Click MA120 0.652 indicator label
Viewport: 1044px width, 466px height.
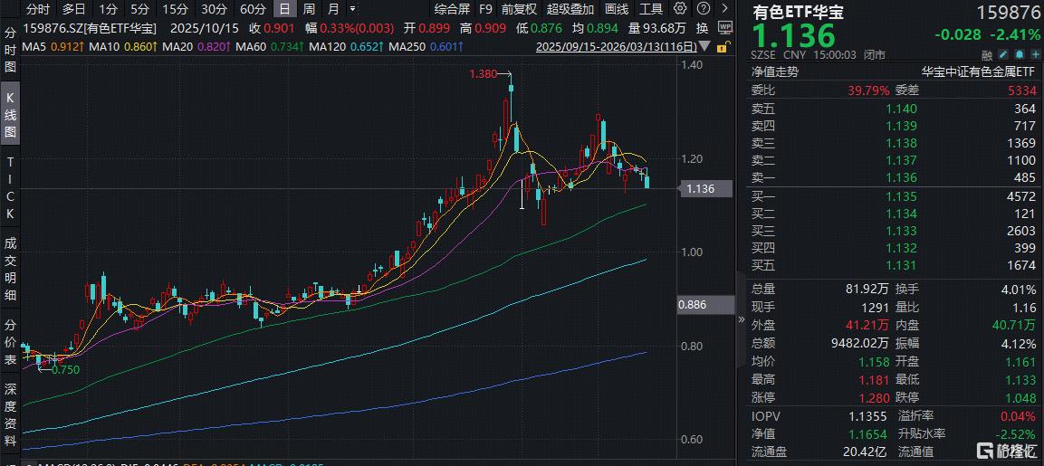pos(345,47)
